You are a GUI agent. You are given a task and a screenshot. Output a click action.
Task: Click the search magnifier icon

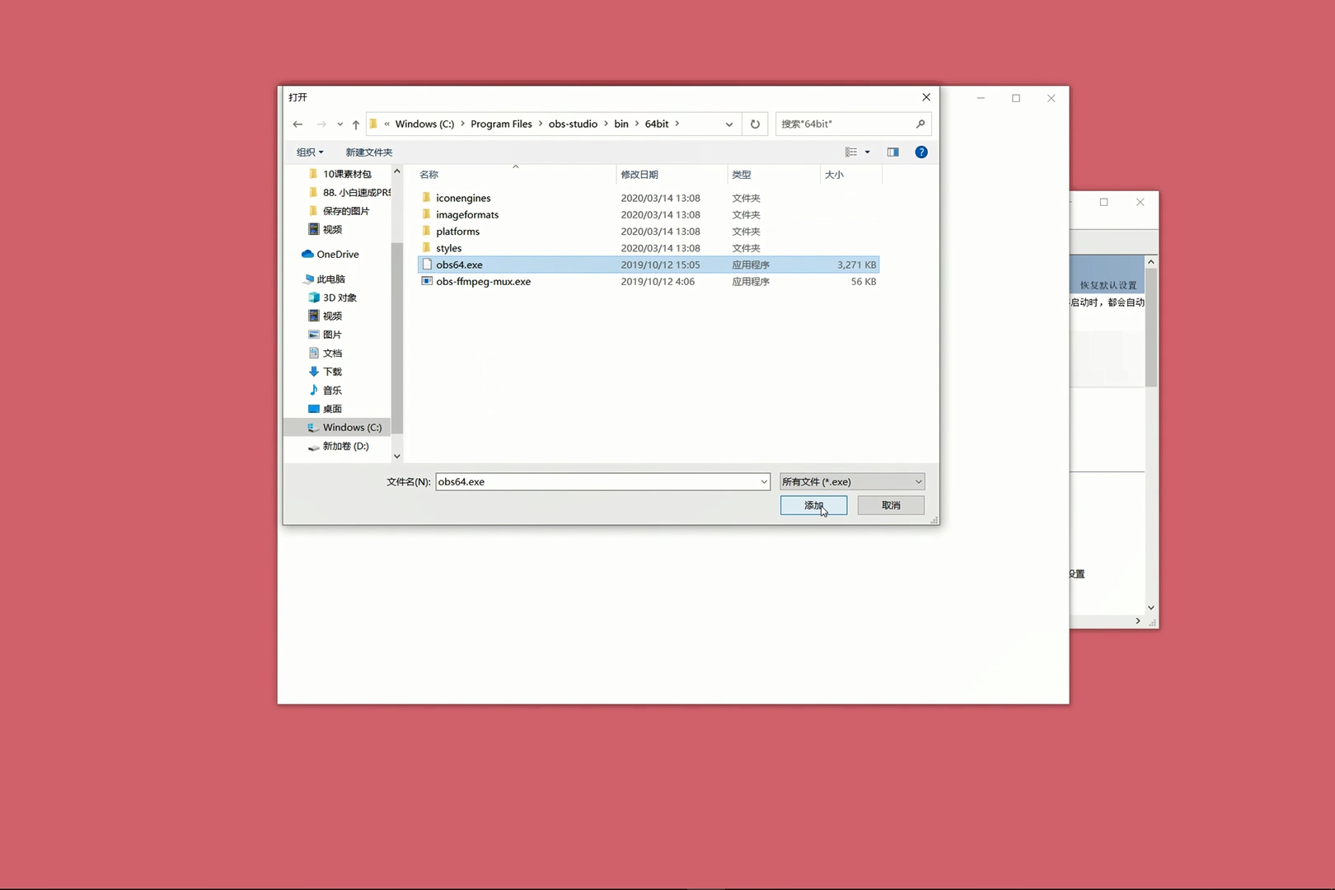[920, 124]
